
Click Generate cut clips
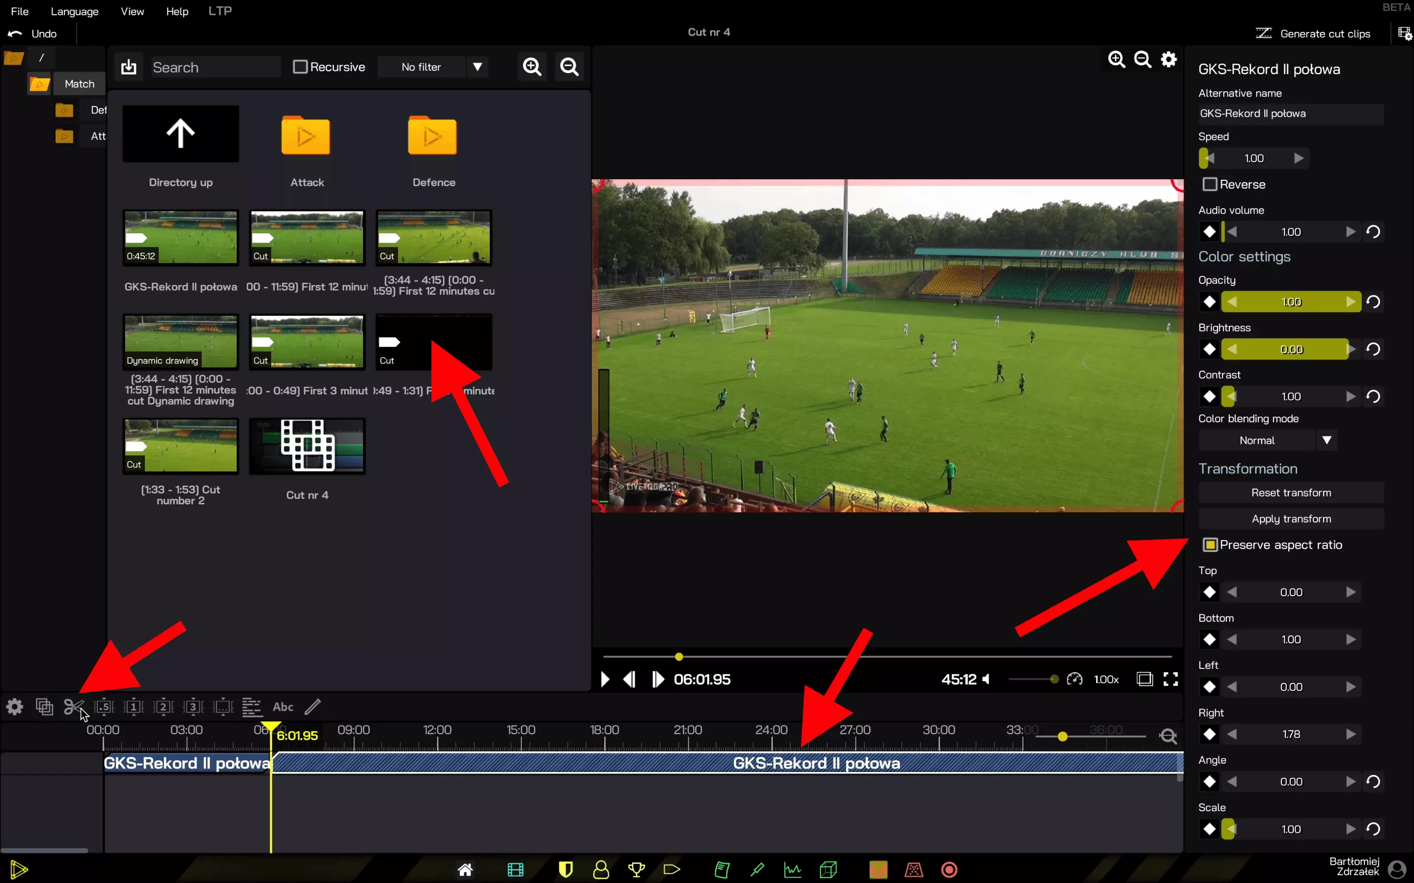coord(1314,34)
